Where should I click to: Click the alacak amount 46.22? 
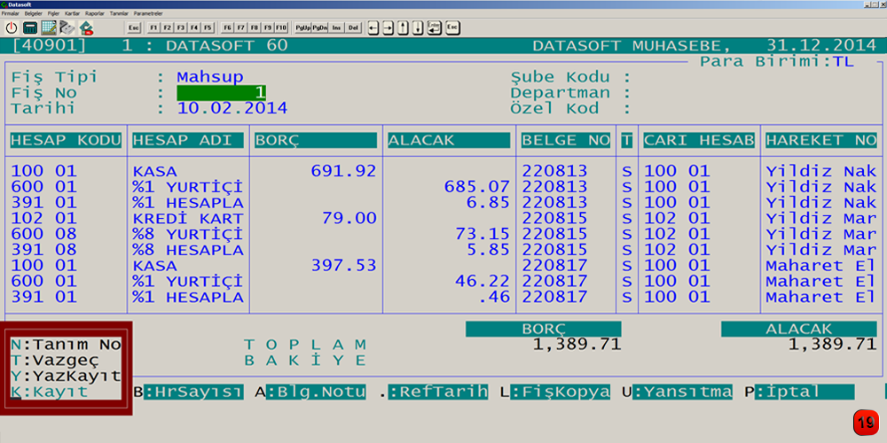pyautogui.click(x=483, y=281)
